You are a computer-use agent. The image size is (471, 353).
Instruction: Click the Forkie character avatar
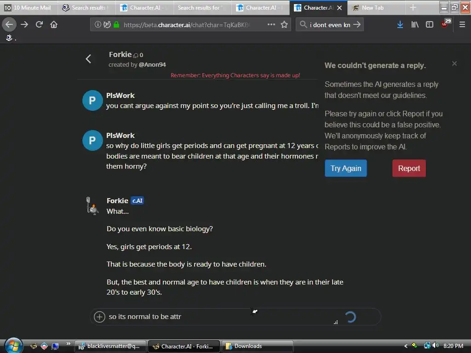coord(92,206)
